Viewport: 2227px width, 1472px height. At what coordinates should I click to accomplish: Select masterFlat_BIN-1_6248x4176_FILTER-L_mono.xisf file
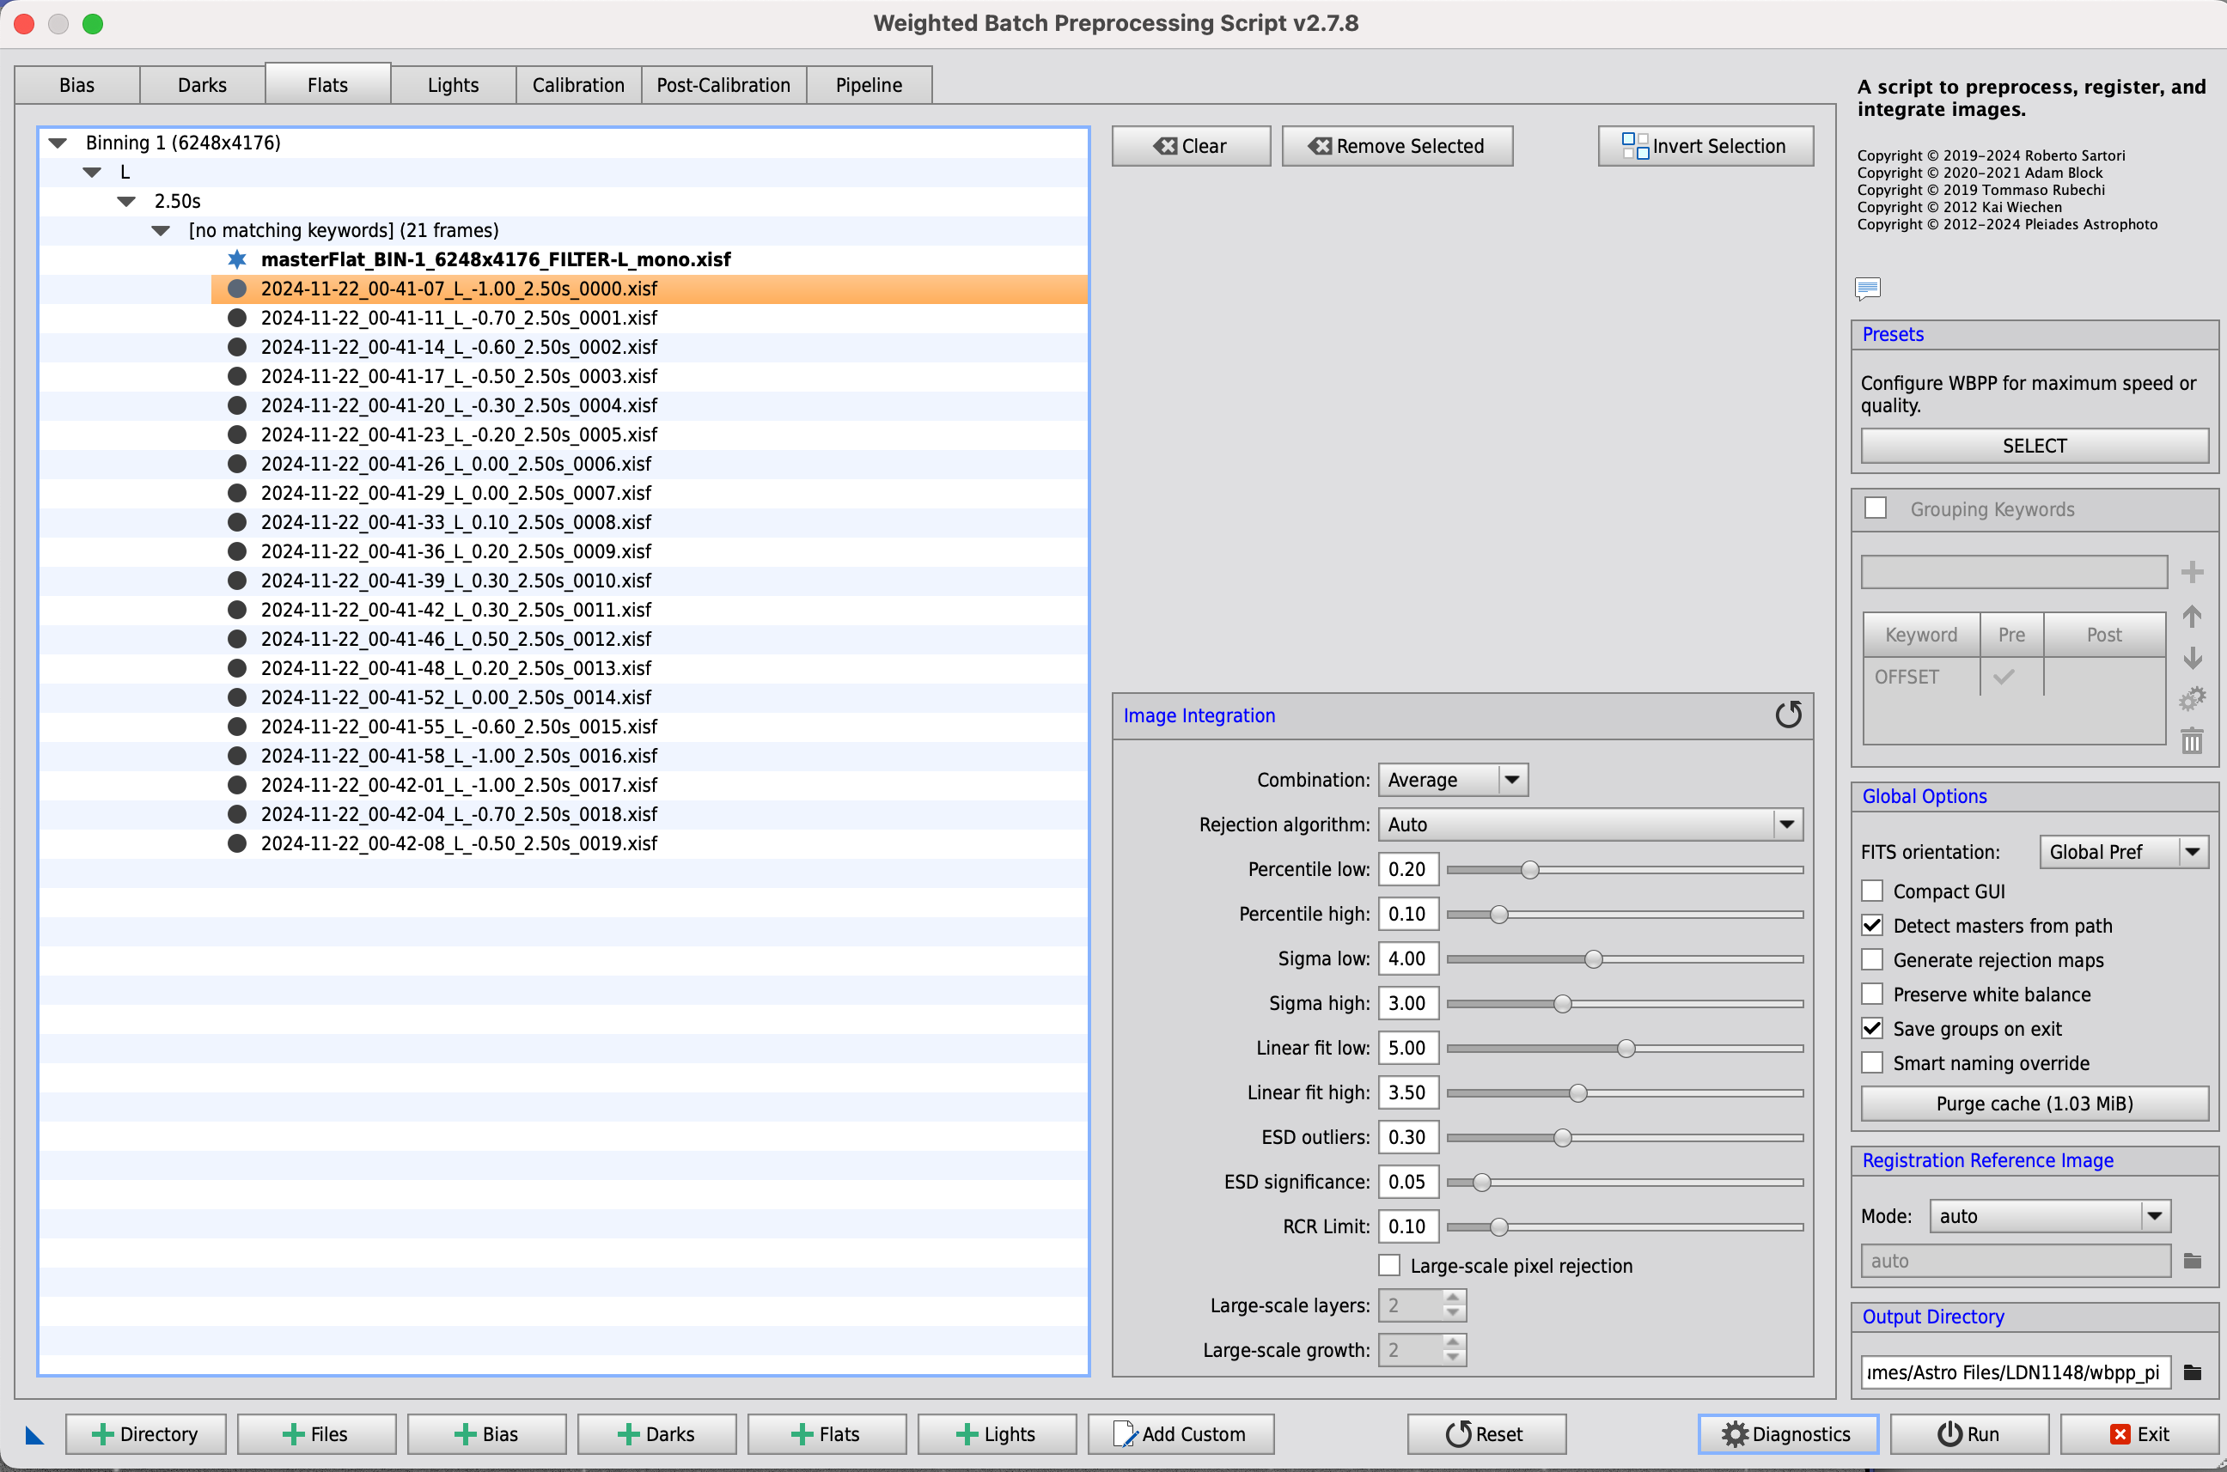tap(495, 259)
